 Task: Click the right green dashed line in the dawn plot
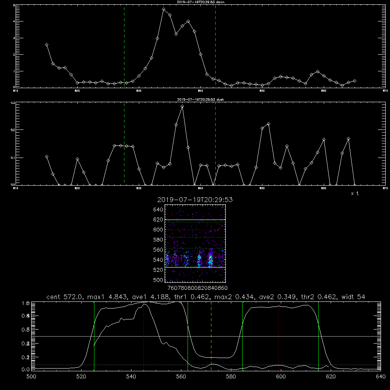click(x=215, y=46)
